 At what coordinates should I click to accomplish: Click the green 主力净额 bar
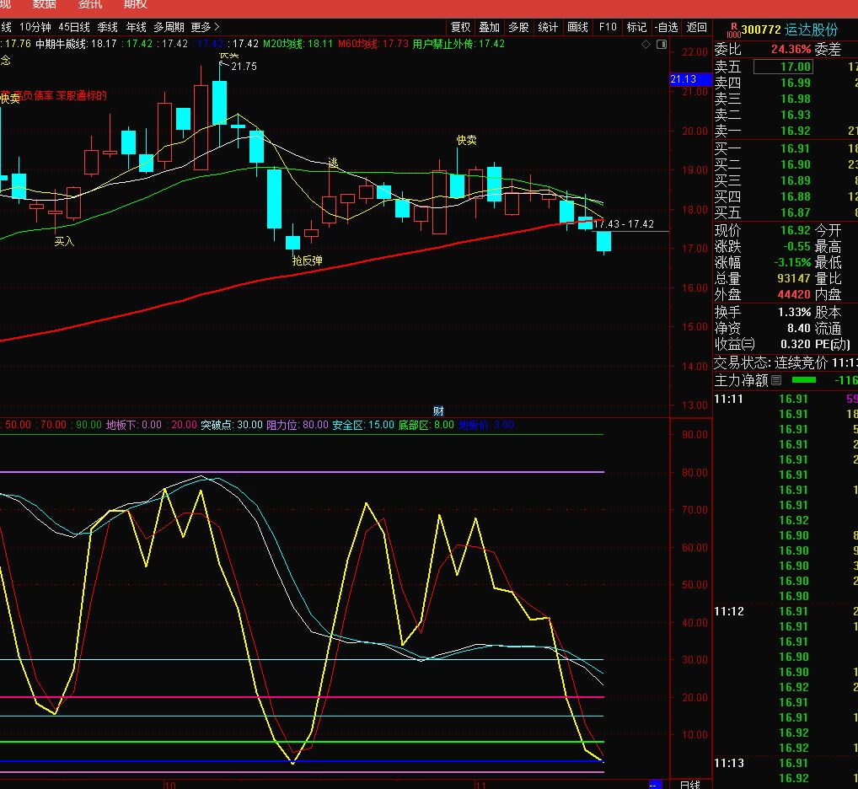tap(804, 379)
